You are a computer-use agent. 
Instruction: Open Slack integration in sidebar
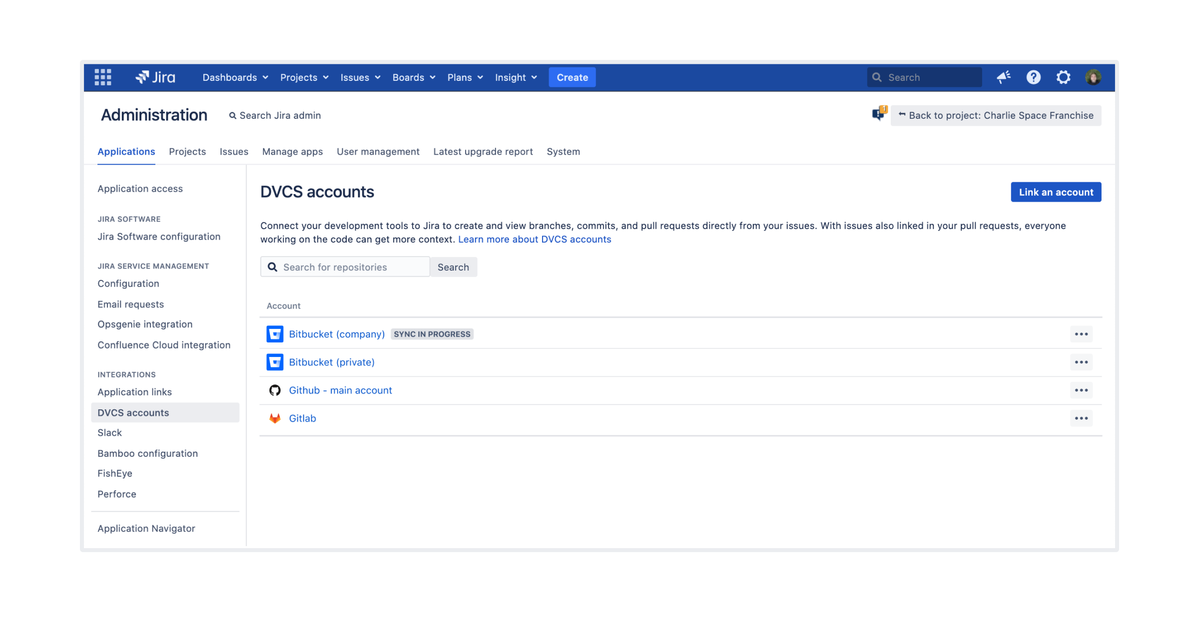coord(109,433)
